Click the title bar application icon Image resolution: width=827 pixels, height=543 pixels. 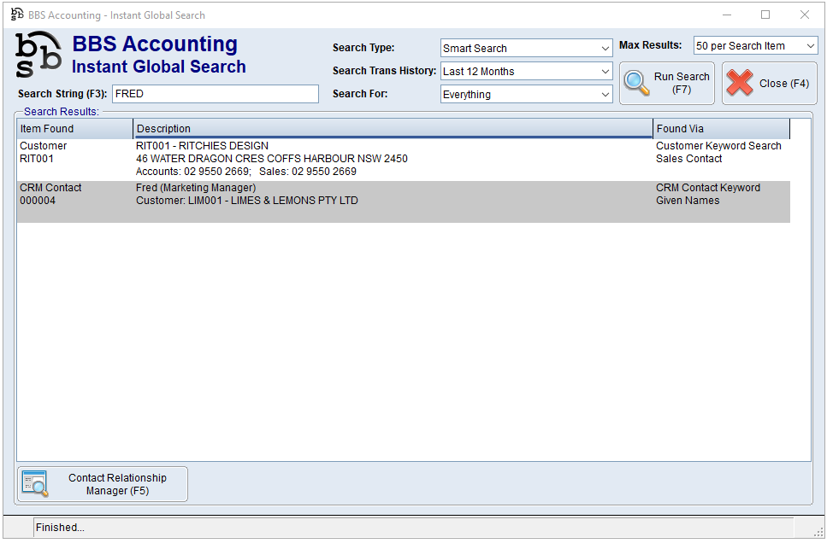16,15
